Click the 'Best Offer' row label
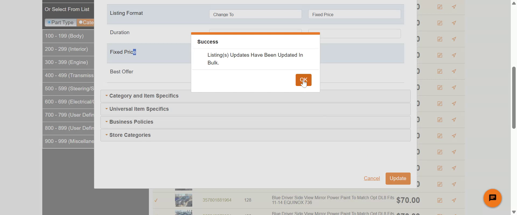The height and width of the screenshot is (215, 517). point(121,72)
